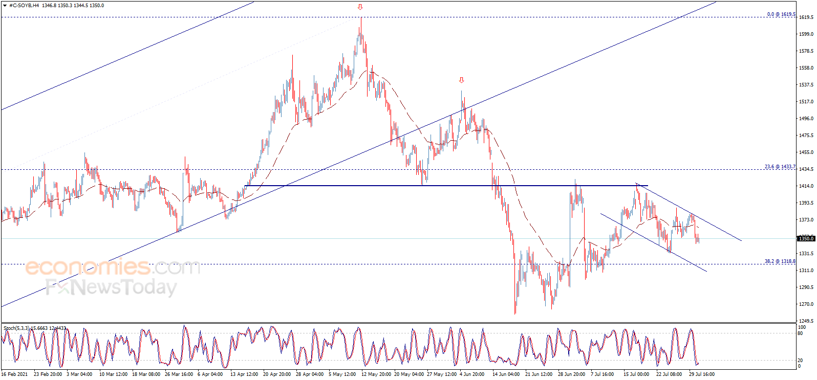Click the stochastic scale value 20
This screenshot has height=380, width=817.
click(801, 361)
